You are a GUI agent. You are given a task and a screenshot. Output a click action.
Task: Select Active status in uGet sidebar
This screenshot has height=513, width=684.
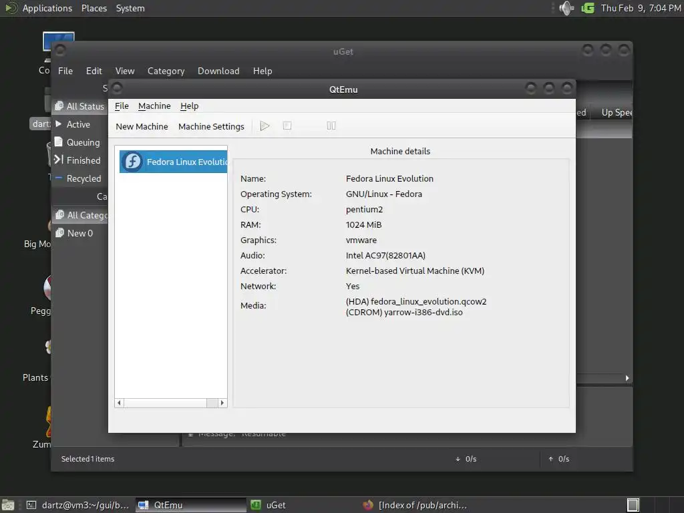80,124
